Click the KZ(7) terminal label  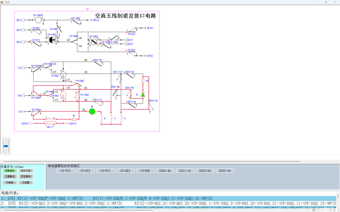pyautogui.click(x=130, y=40)
